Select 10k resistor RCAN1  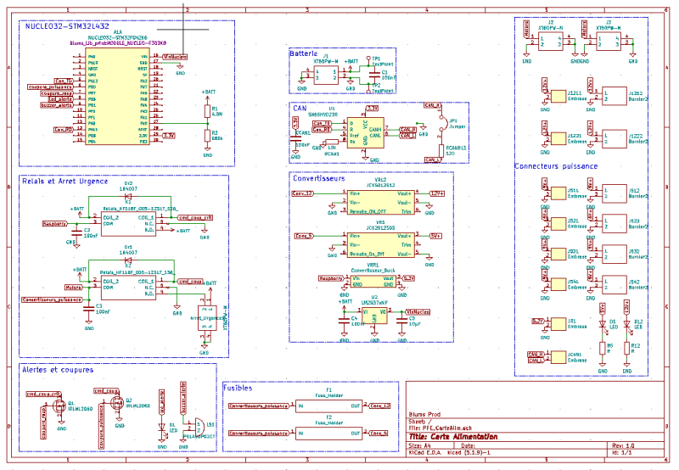coord(332,142)
